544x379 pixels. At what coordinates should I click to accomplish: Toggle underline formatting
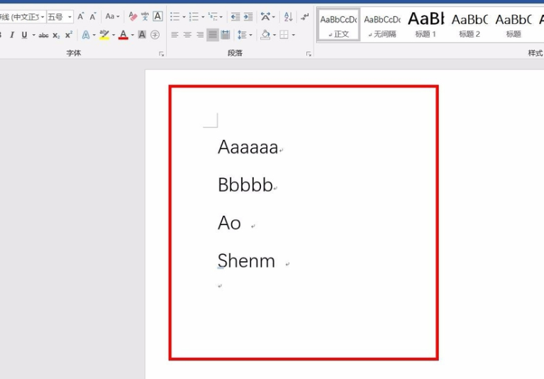24,35
